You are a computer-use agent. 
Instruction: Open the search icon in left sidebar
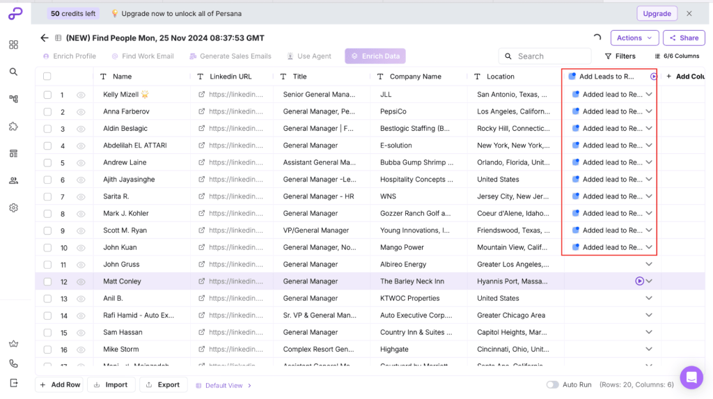click(14, 72)
